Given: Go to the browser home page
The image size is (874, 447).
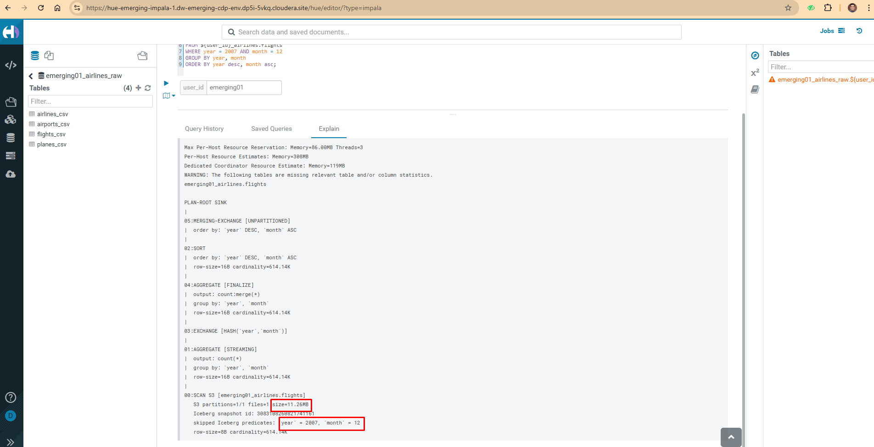Looking at the screenshot, I should [57, 8].
